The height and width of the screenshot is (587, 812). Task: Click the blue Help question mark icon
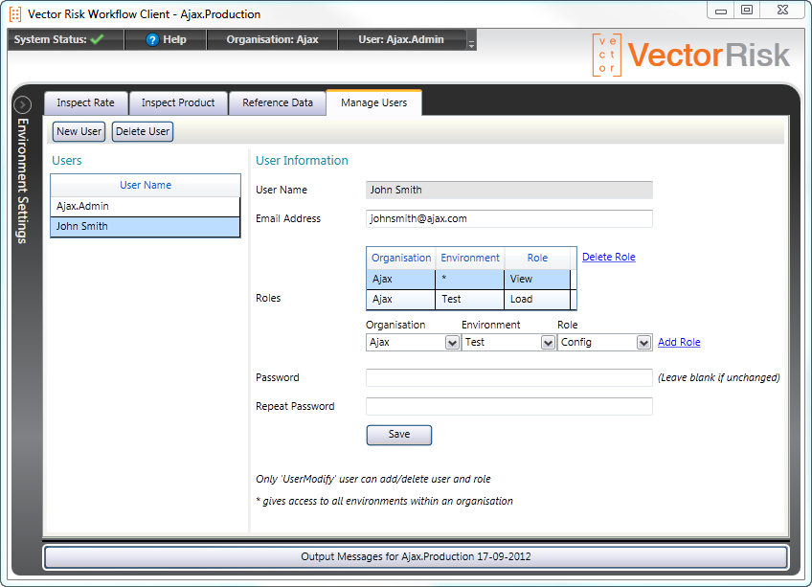tap(152, 40)
